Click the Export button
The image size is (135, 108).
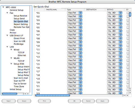click(x=9, y=101)
